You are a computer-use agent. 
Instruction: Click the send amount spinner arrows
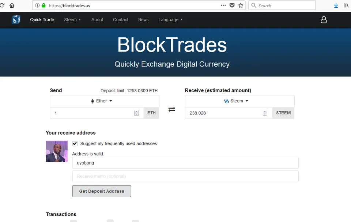(136, 113)
